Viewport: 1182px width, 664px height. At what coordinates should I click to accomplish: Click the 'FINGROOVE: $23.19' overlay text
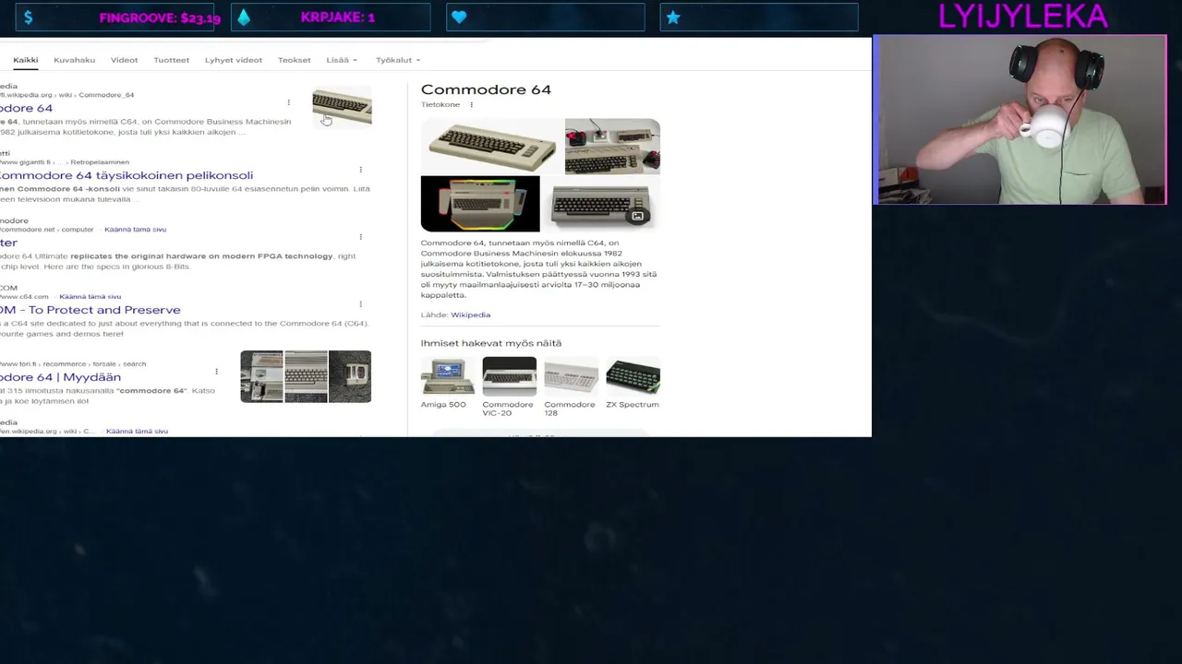(x=160, y=18)
